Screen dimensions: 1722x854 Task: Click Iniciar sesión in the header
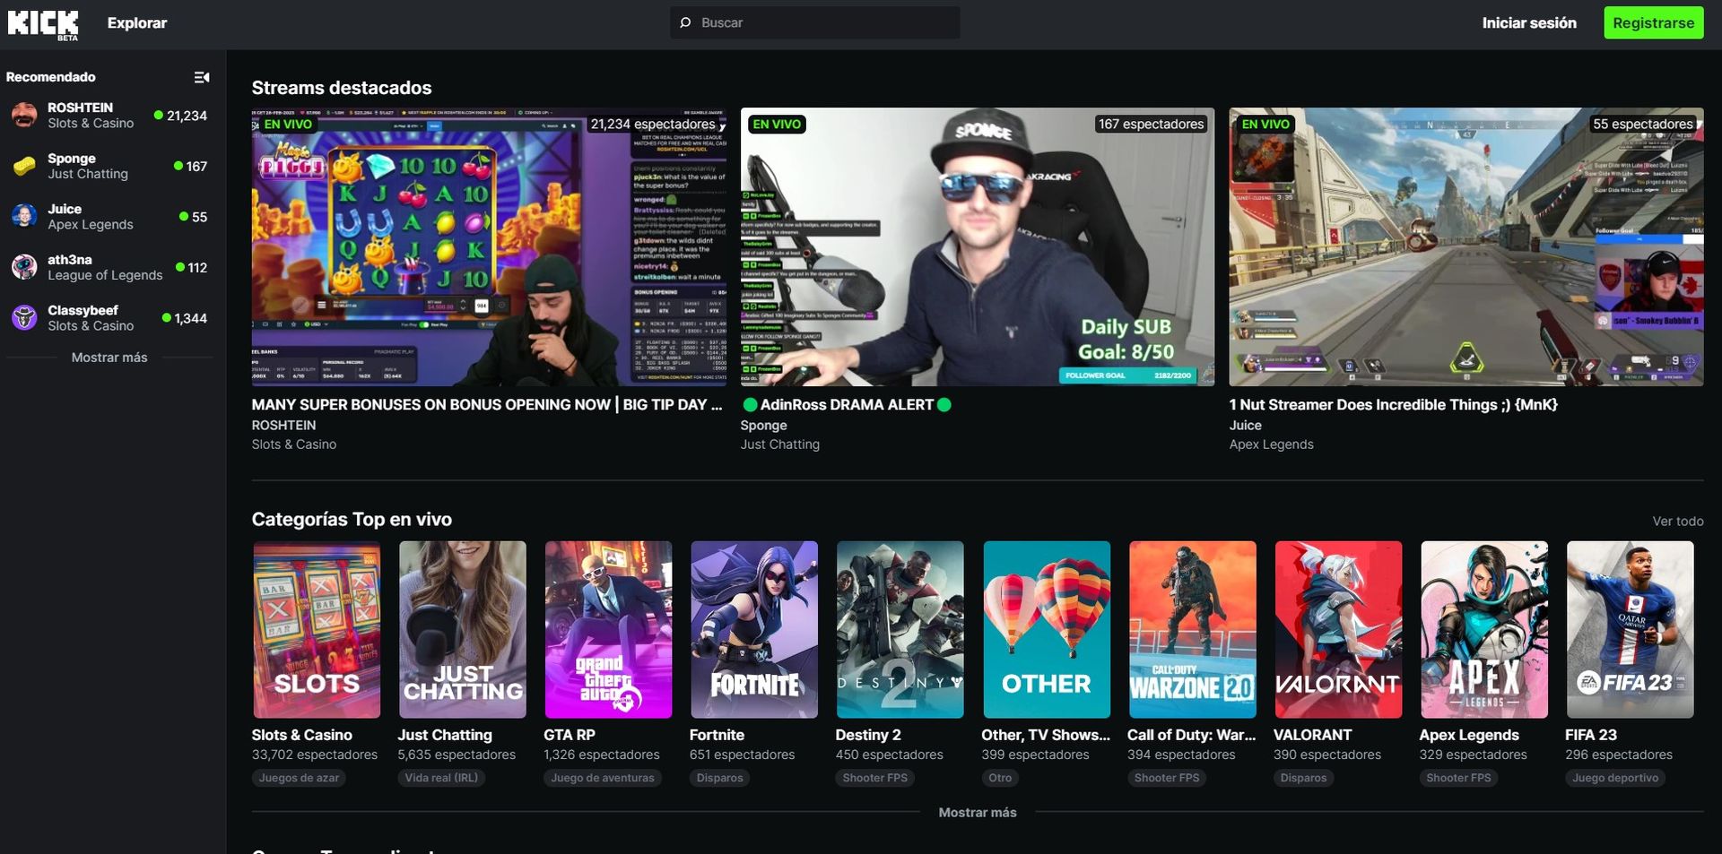click(x=1528, y=23)
